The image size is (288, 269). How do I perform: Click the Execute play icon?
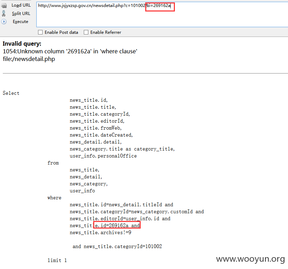coord(4,22)
